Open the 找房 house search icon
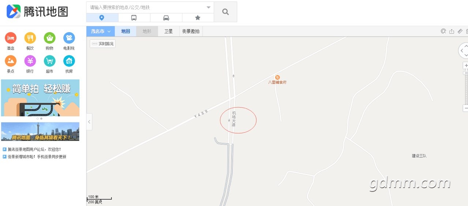This screenshot has height=206, width=468. 69,61
